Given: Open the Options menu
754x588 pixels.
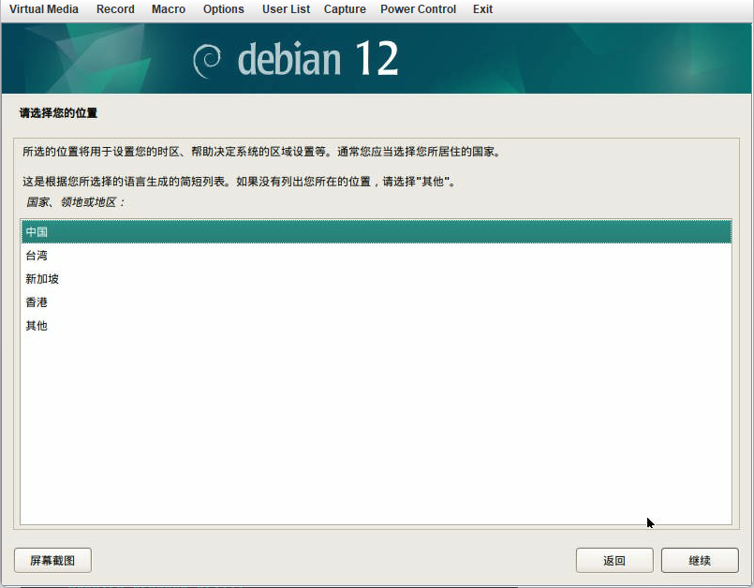Looking at the screenshot, I should (223, 9).
